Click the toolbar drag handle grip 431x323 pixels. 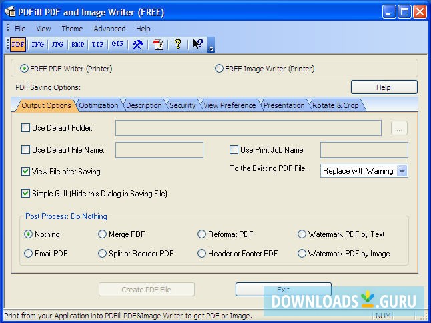click(8, 45)
